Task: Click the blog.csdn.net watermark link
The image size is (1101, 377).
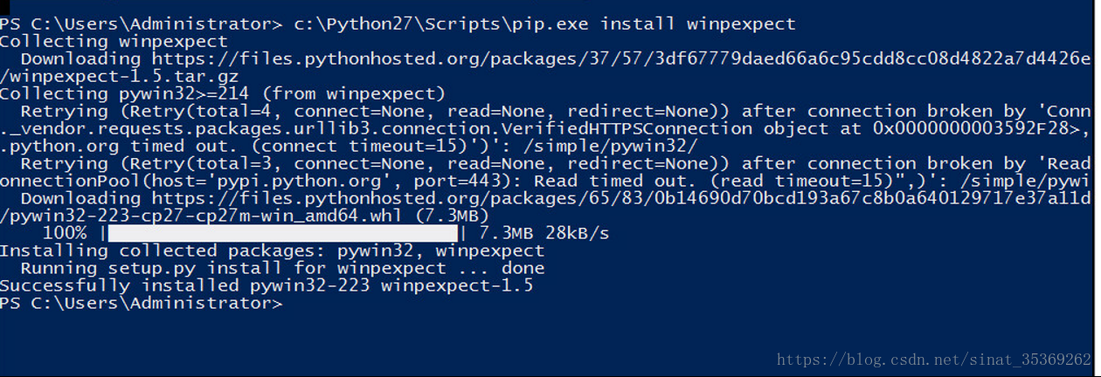Action: (x=933, y=360)
